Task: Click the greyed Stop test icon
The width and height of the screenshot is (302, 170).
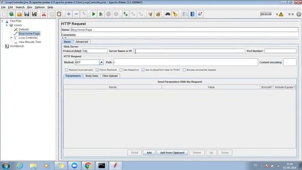Action: [109, 14]
